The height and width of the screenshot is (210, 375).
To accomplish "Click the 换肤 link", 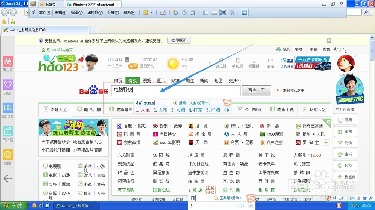I will (313, 50).
